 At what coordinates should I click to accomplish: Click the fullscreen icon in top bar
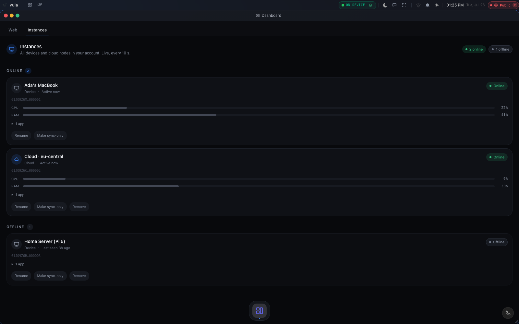[404, 5]
